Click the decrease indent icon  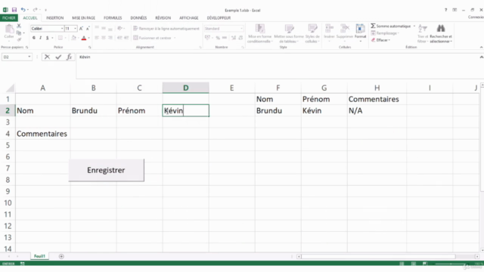(119, 38)
